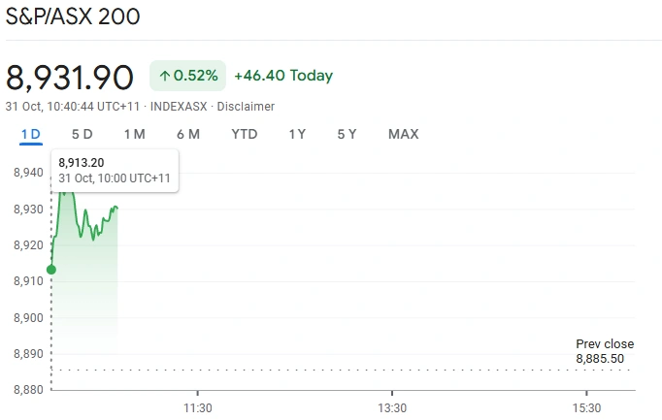Show the 1M price history
662x420 pixels.
(134, 134)
